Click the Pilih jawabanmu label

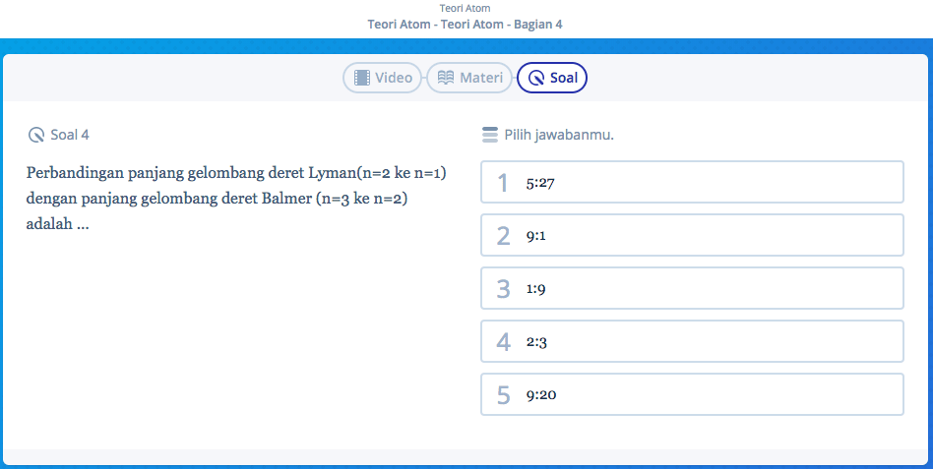[559, 135]
